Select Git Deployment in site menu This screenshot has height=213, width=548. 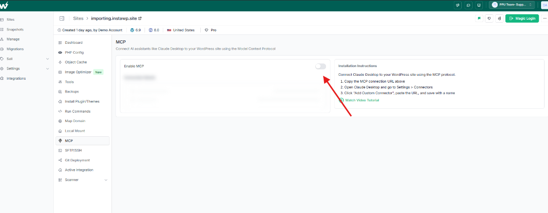point(77,160)
